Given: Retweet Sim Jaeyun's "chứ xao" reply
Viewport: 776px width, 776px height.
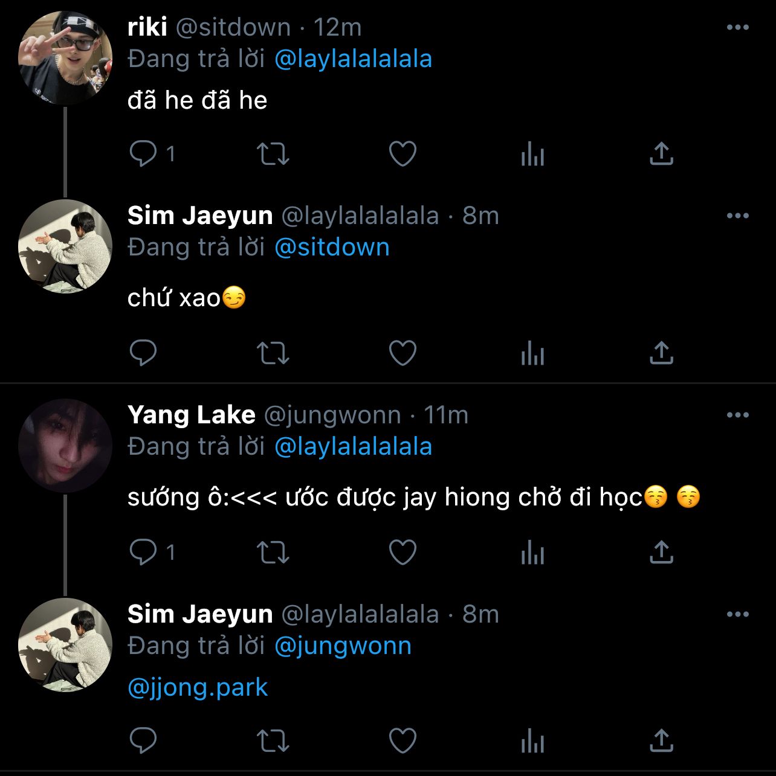Looking at the screenshot, I should click(x=273, y=353).
